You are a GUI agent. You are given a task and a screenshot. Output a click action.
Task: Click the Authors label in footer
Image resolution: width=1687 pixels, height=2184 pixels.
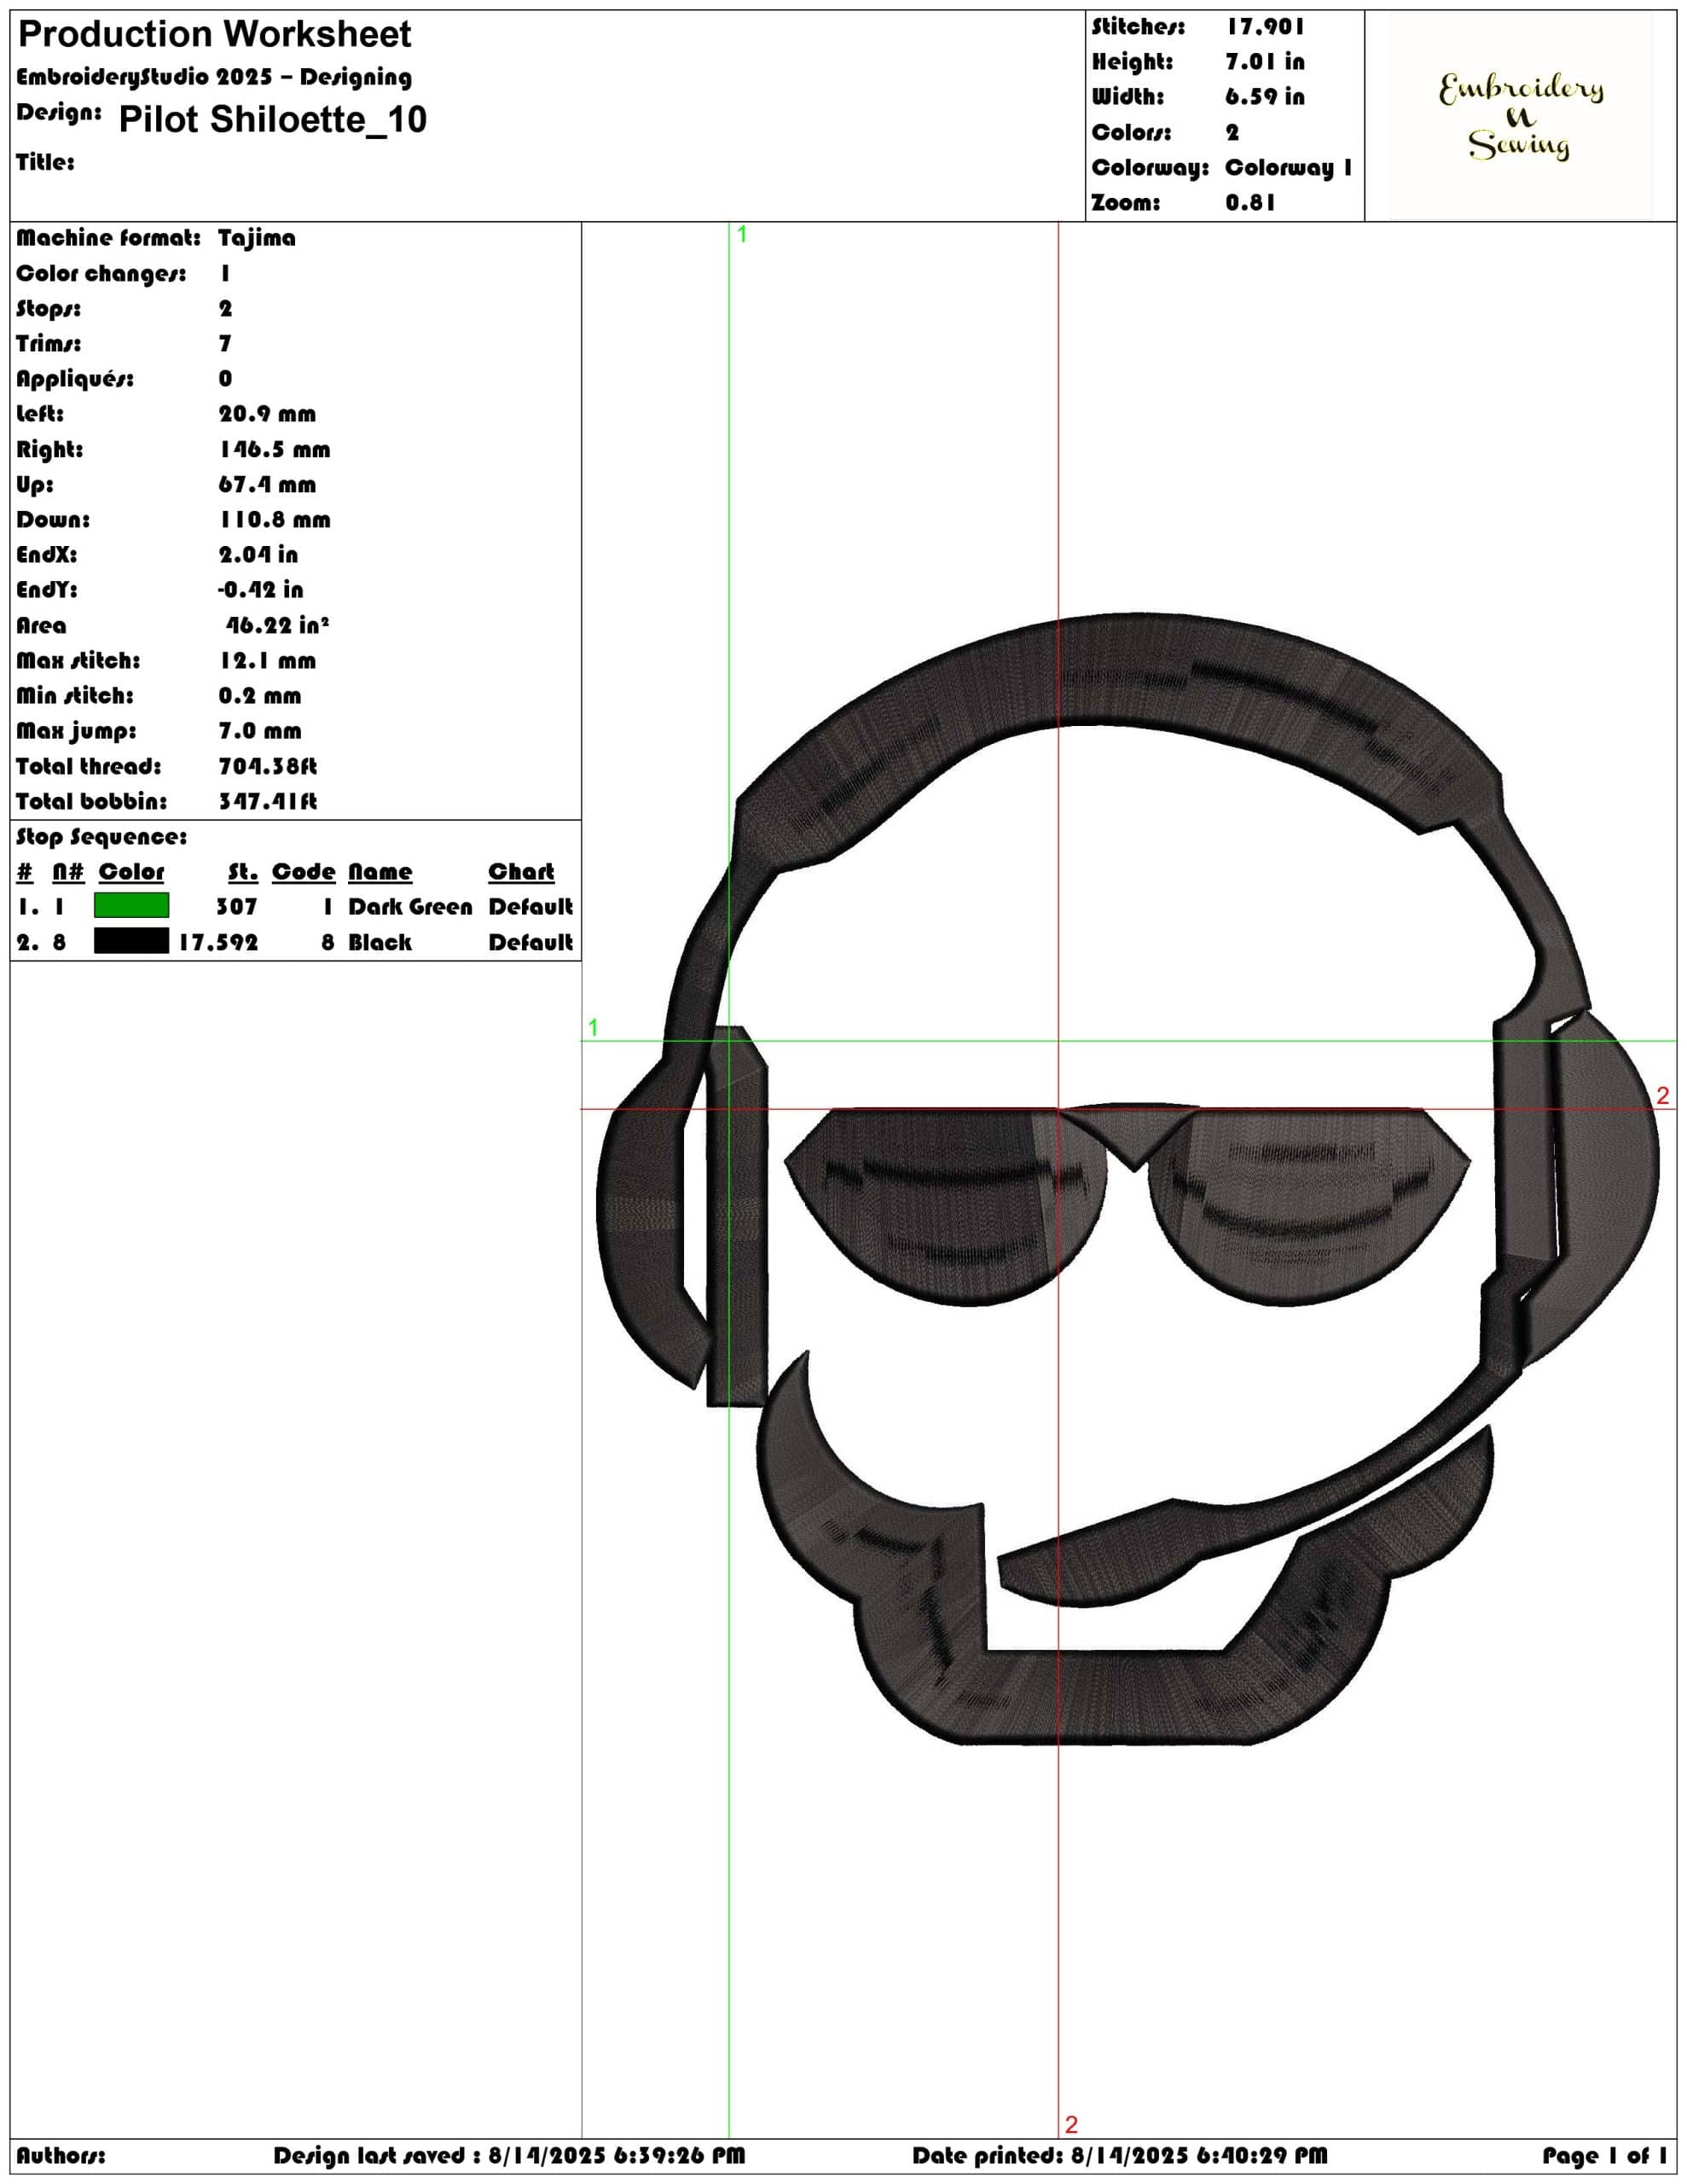(x=60, y=2155)
